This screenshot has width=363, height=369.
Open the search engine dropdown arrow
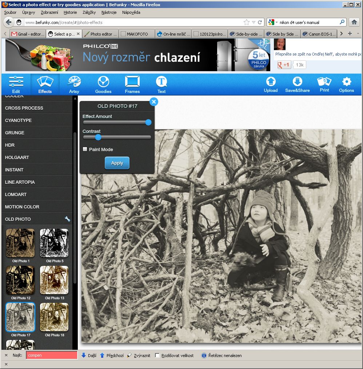(276, 23)
